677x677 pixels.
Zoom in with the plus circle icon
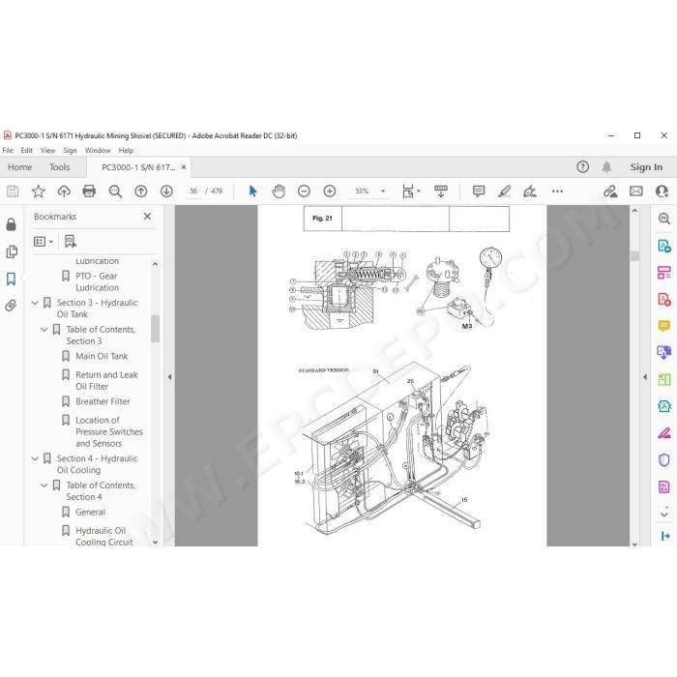330,191
